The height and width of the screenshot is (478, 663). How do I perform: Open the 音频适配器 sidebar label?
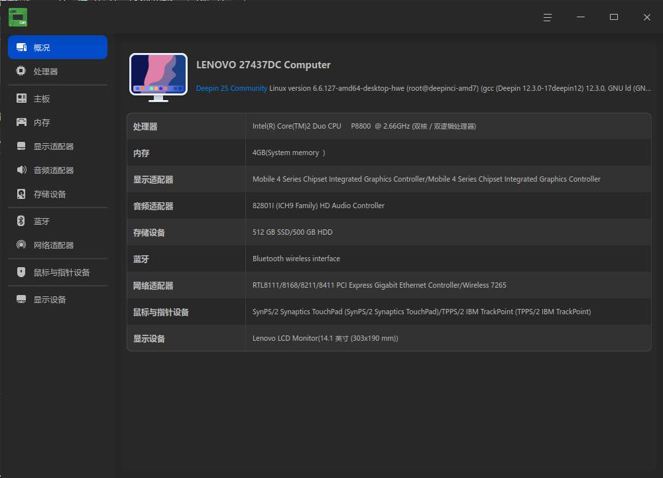(x=54, y=170)
